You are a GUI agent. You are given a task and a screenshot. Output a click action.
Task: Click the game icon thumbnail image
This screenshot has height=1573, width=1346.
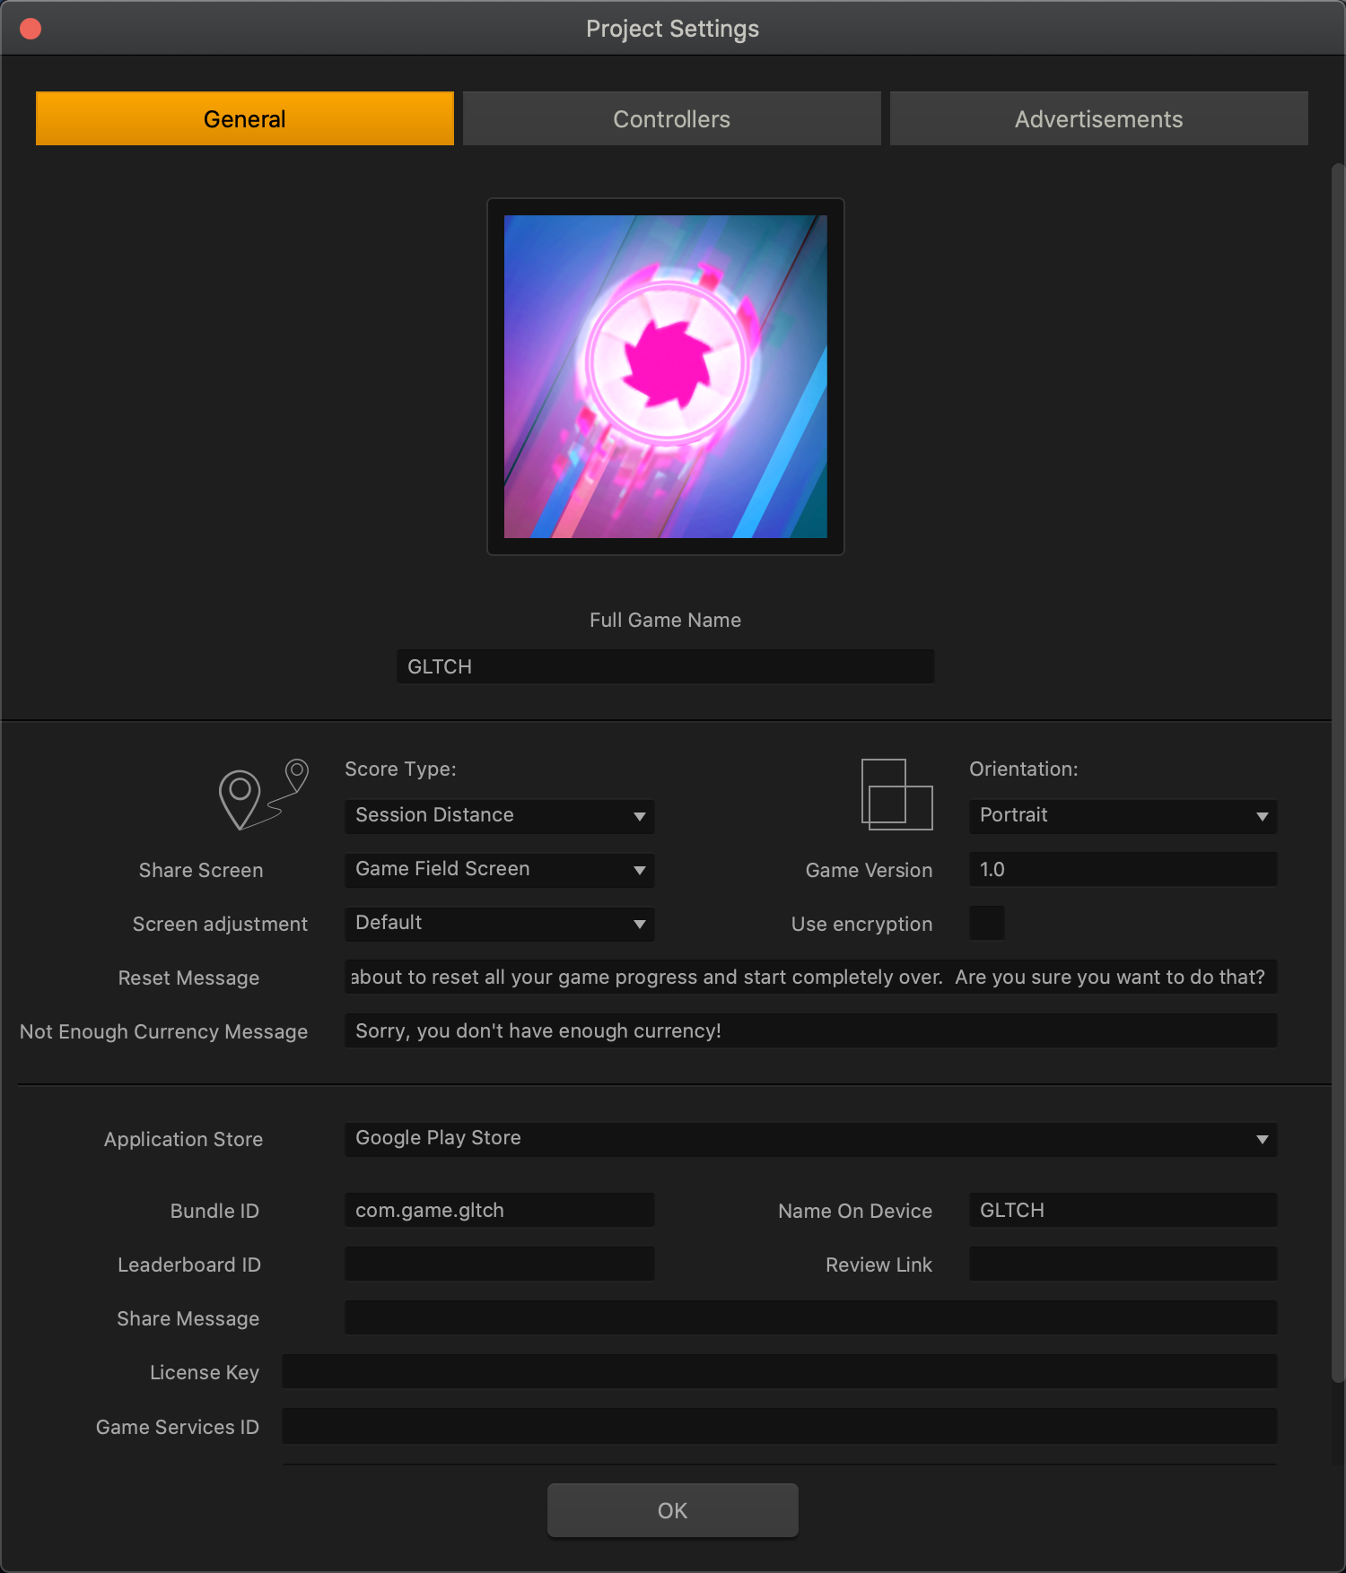(666, 377)
